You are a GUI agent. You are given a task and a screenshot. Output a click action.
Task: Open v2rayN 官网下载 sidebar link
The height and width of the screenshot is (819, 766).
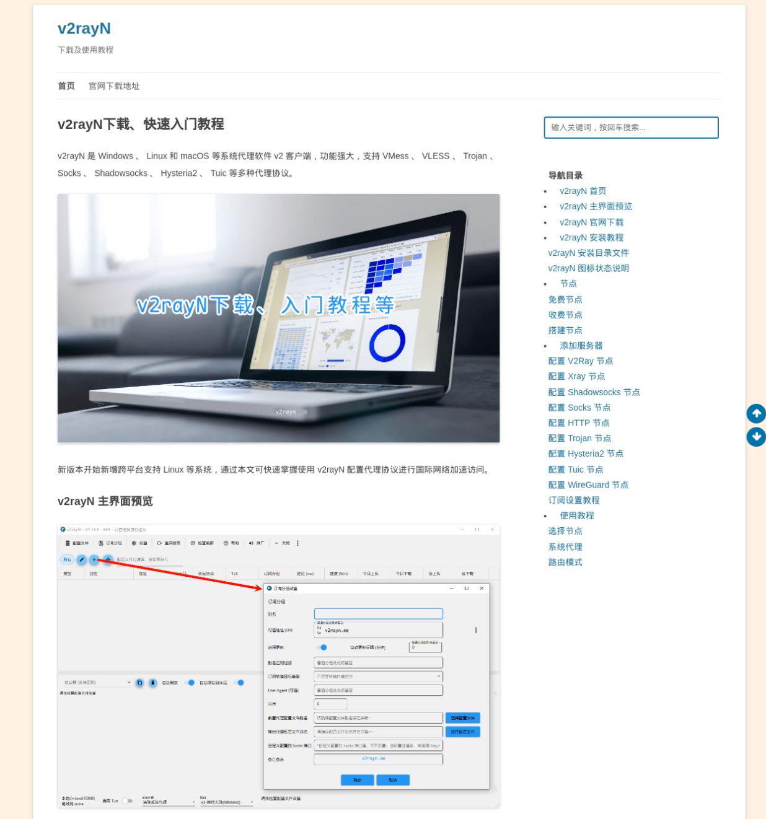pyautogui.click(x=591, y=222)
